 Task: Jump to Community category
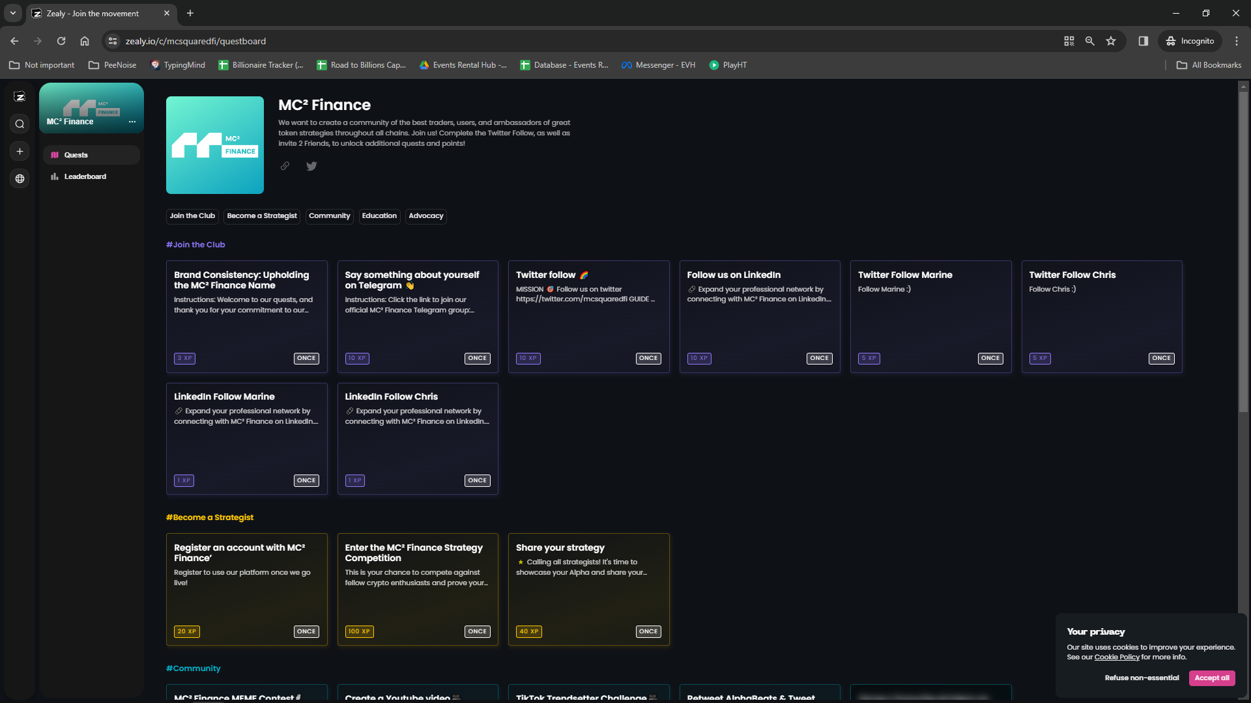(329, 216)
